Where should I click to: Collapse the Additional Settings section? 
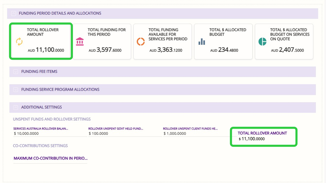[x=15, y=107]
